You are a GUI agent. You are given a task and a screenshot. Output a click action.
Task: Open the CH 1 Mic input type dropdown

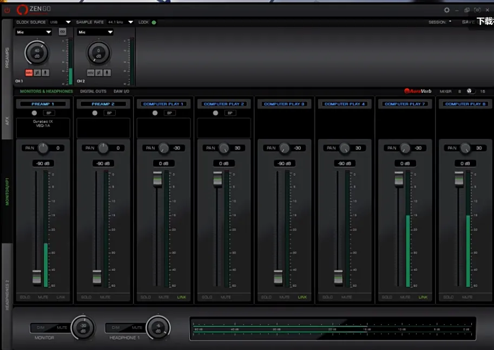pos(34,32)
